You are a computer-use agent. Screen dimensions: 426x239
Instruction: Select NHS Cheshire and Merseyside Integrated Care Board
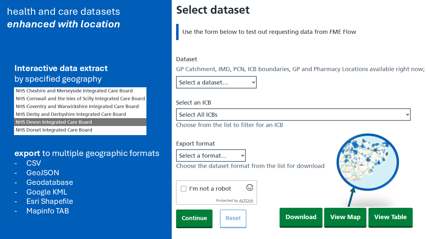pos(80,91)
